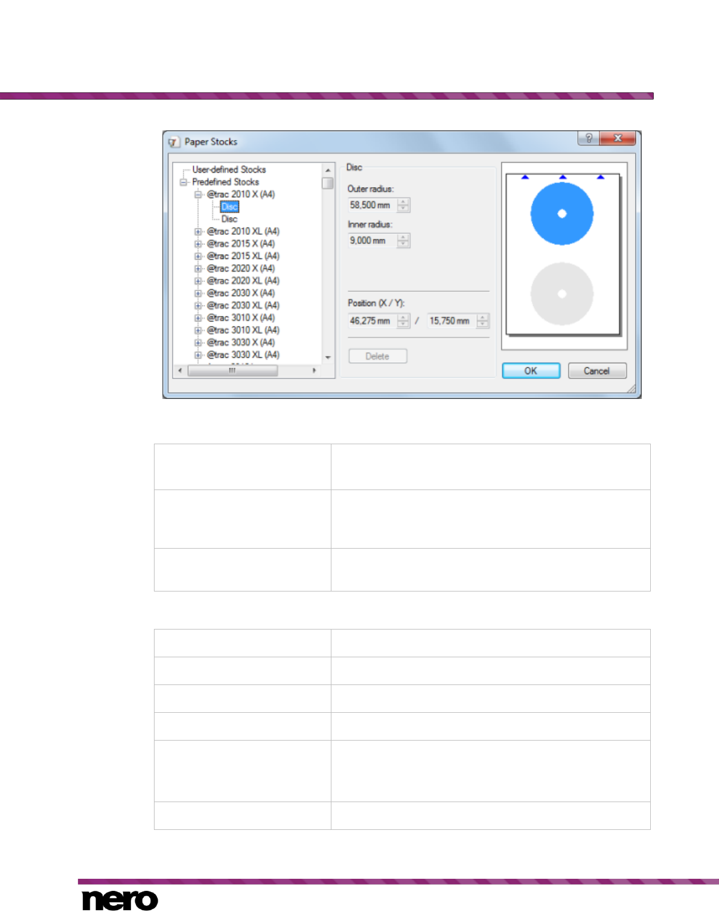Click the tree's vertical scroll up arrow

(328, 170)
